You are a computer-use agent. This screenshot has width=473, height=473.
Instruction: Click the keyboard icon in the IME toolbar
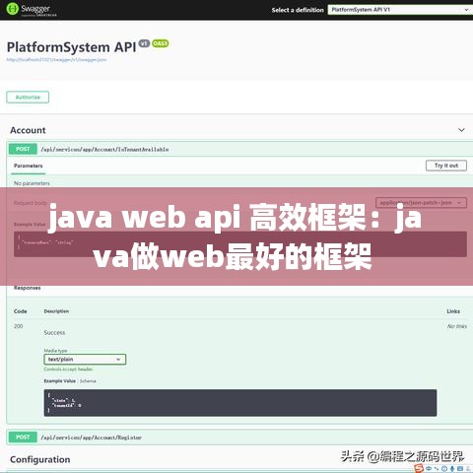[460, 468]
